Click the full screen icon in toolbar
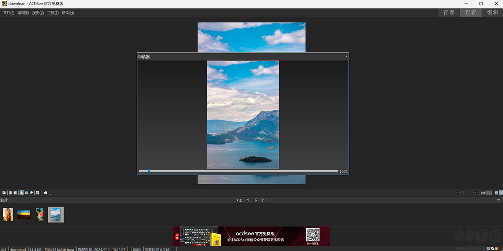 click(38, 193)
